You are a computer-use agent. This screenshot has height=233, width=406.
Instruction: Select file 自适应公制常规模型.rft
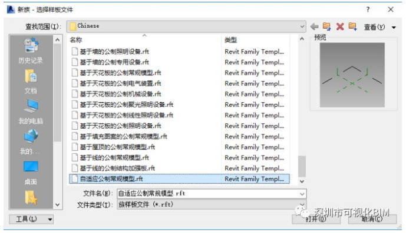pos(179,179)
